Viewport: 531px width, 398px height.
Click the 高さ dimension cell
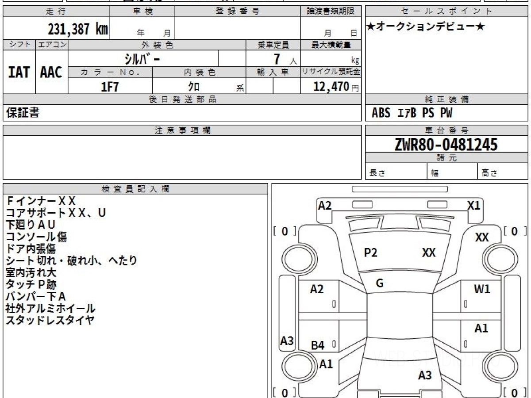pyautogui.click(x=503, y=172)
